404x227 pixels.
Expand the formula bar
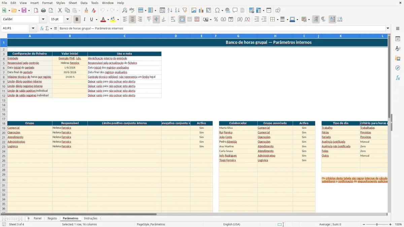[388, 28]
